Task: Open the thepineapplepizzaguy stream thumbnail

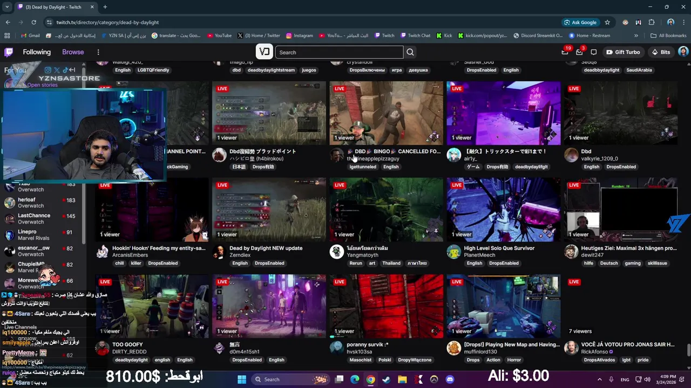Action: (387, 113)
